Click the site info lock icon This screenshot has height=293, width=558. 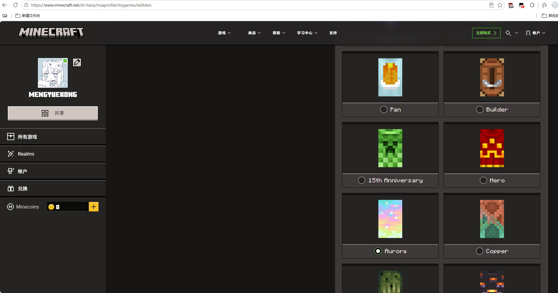pyautogui.click(x=26, y=5)
